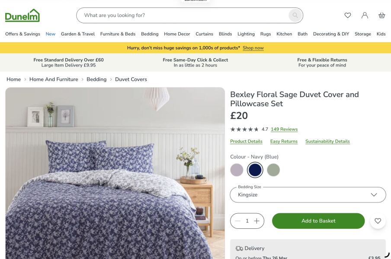
Task: Expand the Bedding Size dropdown
Action: click(x=308, y=195)
